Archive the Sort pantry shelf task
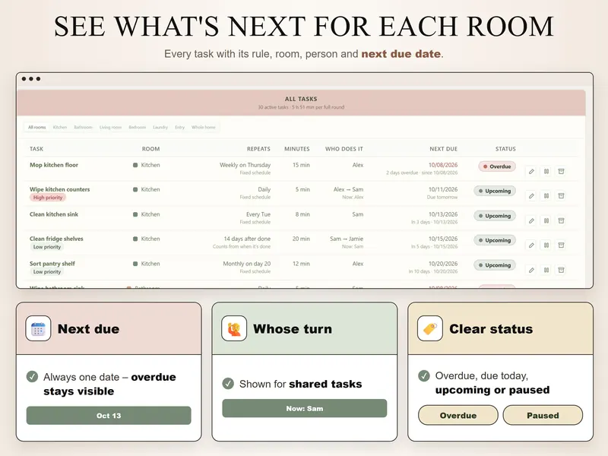The height and width of the screenshot is (456, 608). tap(561, 270)
